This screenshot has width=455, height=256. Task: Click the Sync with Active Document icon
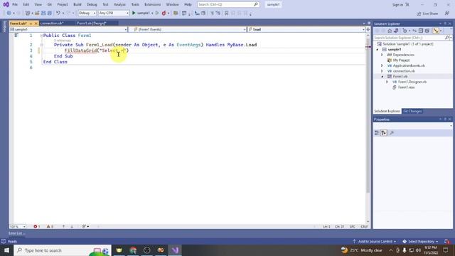[414, 31]
